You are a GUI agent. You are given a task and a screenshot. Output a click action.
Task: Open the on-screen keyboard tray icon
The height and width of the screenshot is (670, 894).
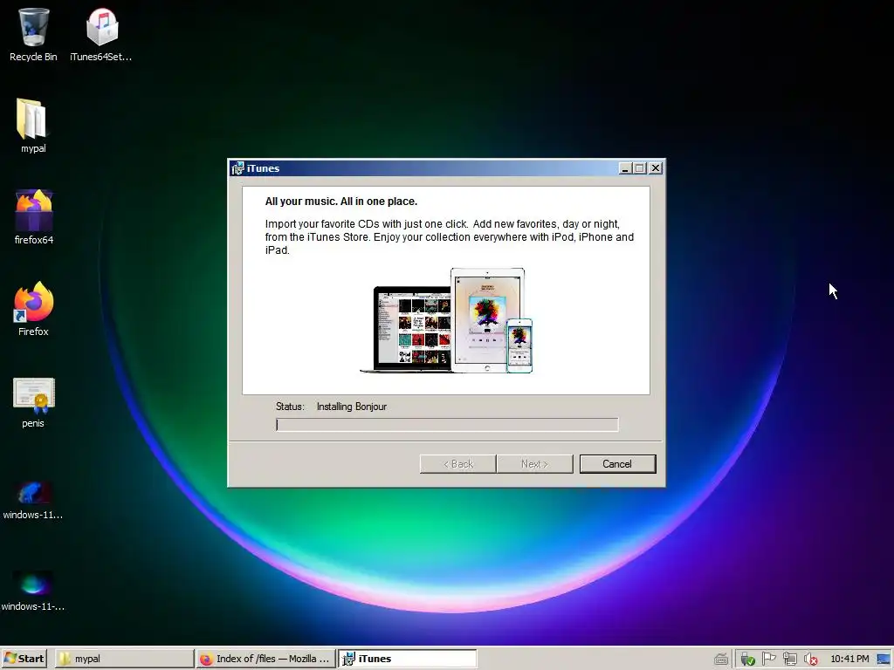[721, 660]
